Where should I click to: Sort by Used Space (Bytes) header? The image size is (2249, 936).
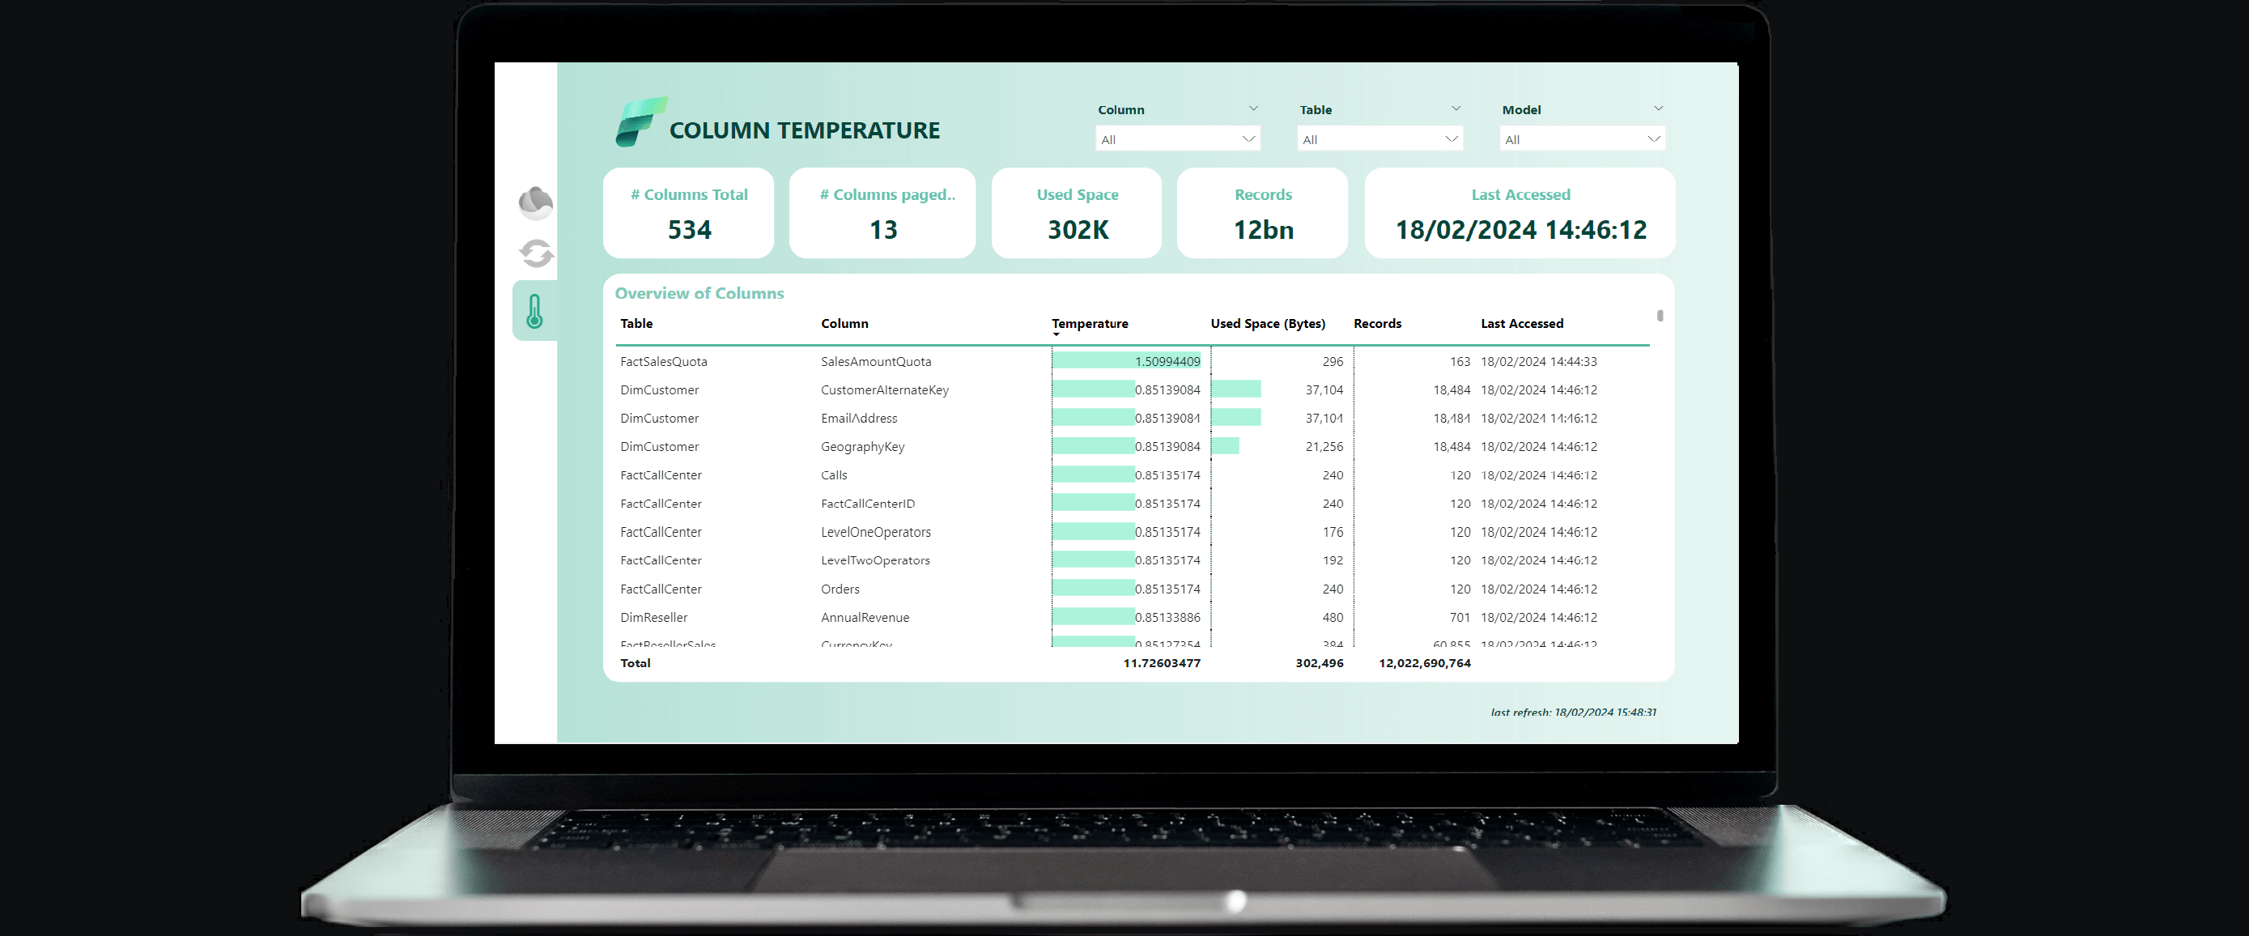click(x=1267, y=323)
